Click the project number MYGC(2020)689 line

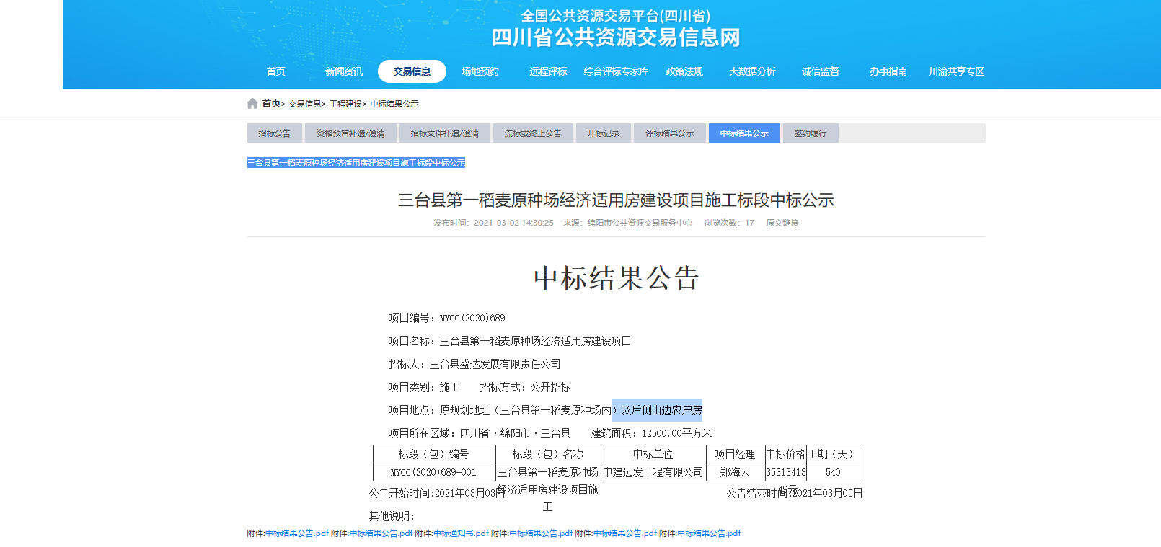(x=447, y=318)
